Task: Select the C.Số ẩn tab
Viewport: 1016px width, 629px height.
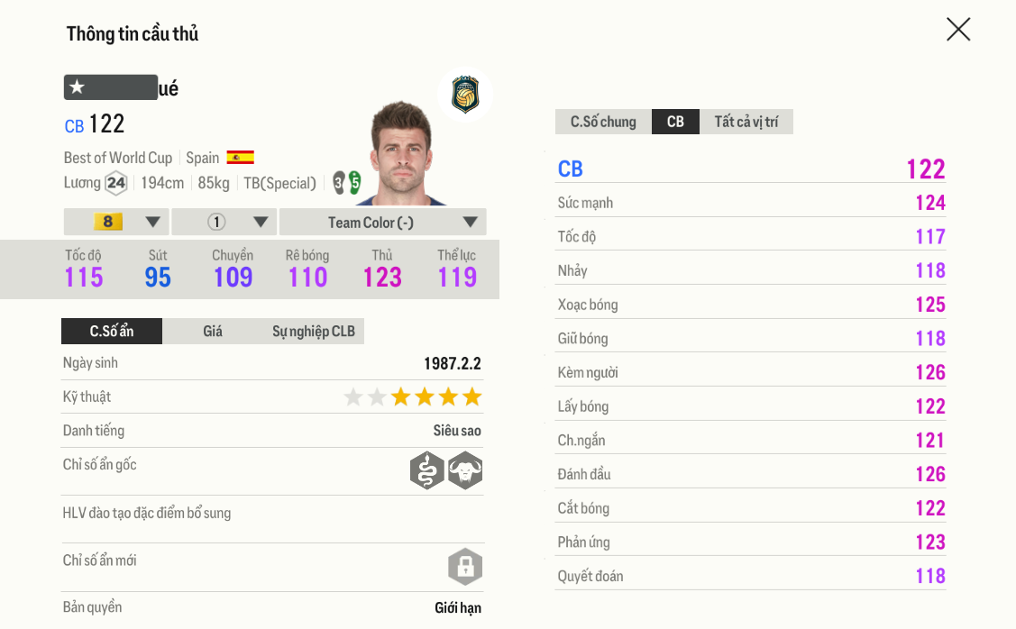Action: (112, 331)
